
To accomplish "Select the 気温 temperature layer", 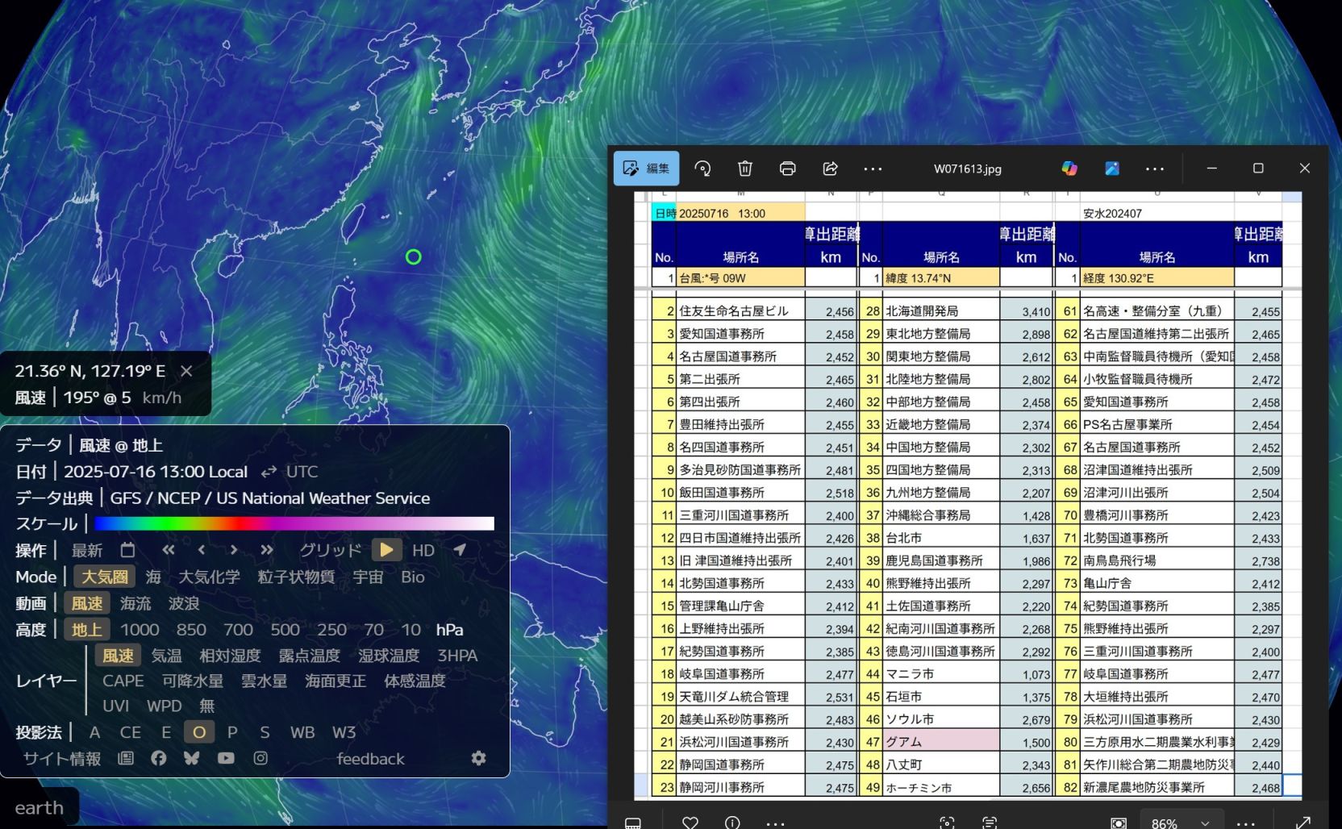I will pos(167,656).
